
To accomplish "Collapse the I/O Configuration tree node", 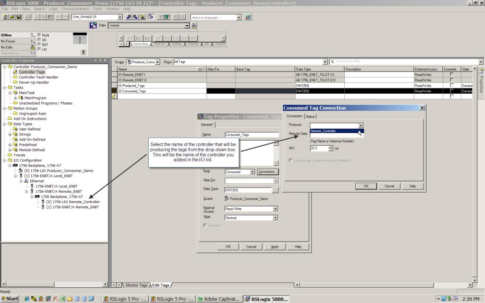I will (x=4, y=160).
